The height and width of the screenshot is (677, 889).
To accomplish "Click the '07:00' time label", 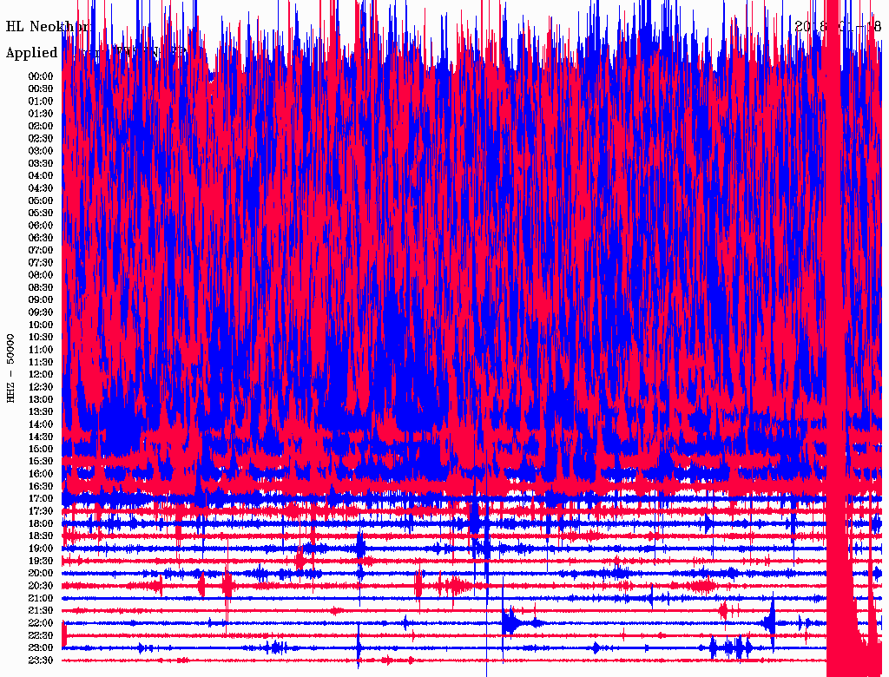I will point(41,251).
